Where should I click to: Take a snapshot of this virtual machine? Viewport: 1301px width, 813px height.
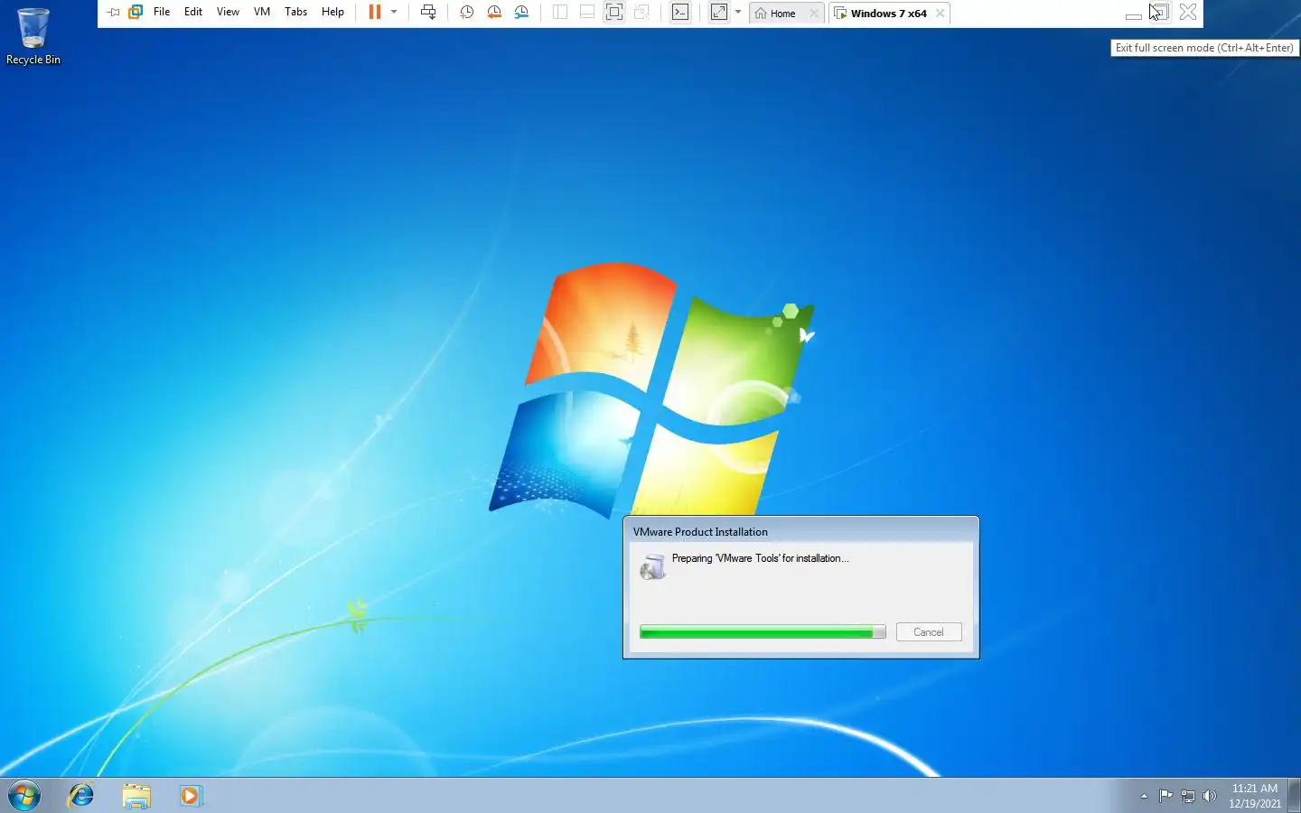point(466,13)
